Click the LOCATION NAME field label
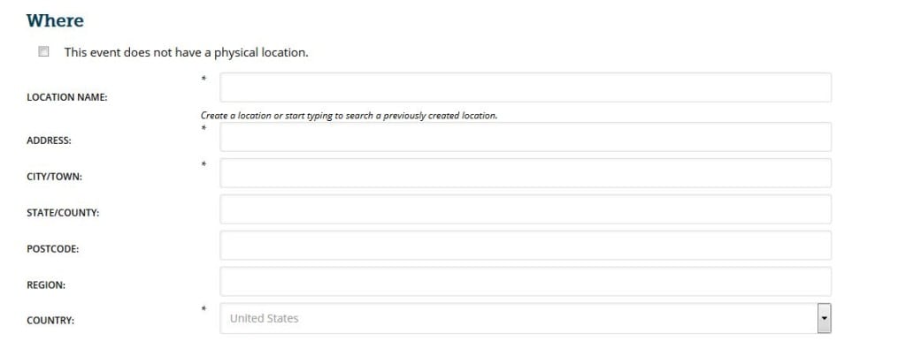 point(67,97)
